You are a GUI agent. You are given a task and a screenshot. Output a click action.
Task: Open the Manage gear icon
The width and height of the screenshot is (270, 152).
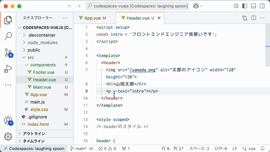8,137
